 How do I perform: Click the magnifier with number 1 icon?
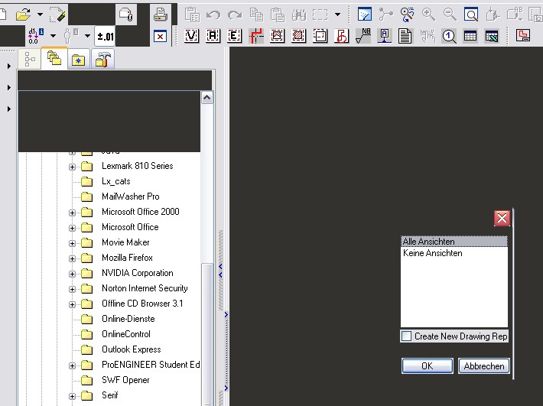(x=449, y=36)
